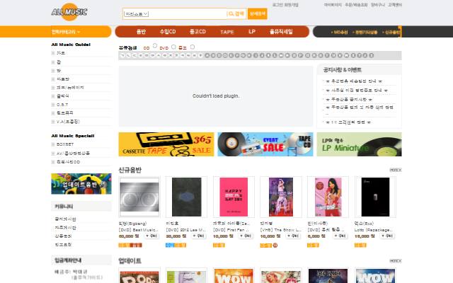The height and width of the screenshot is (283, 453).
Task: Open the blue WOW album cover in 업데이트
Action: click(375, 276)
